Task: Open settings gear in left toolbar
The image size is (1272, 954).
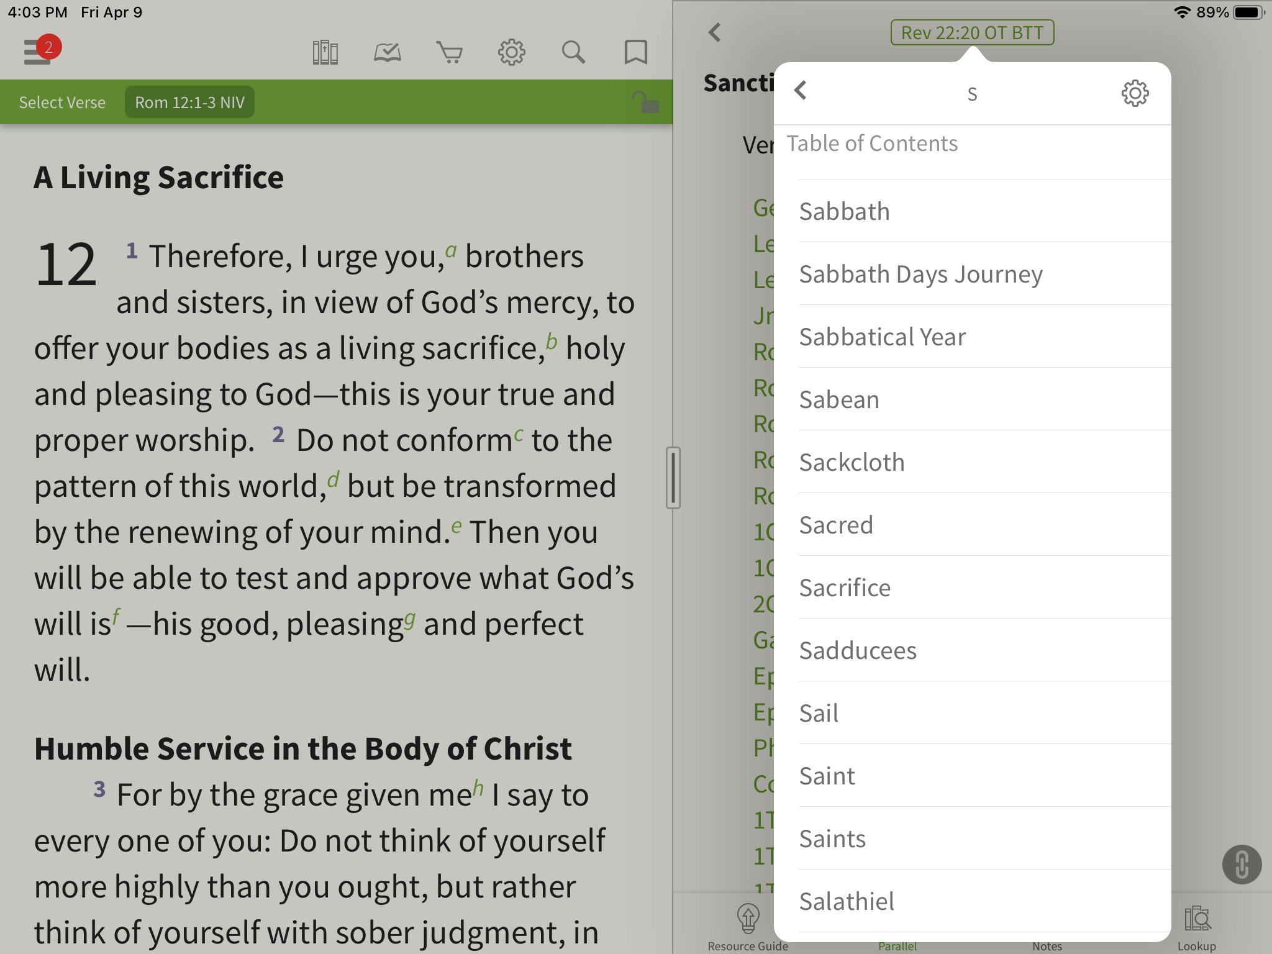Action: point(511,52)
